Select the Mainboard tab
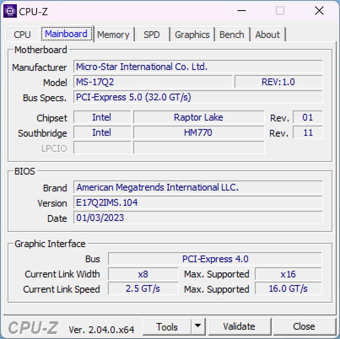This screenshot has height=339, width=340. 66,34
